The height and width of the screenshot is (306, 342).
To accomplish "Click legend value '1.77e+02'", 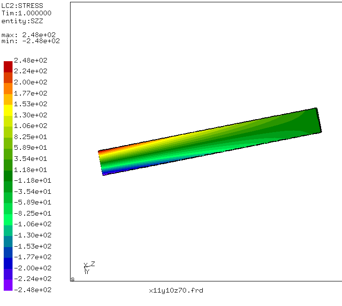I will (x=31, y=93).
